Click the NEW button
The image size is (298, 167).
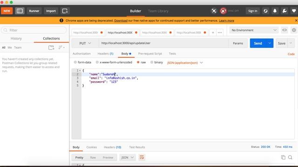[7, 11]
